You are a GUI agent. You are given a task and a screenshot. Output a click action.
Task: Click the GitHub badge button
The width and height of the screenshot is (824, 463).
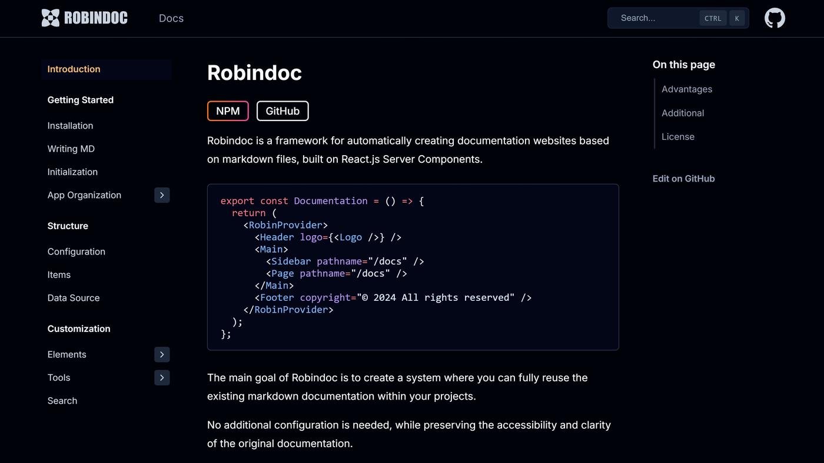(x=283, y=111)
